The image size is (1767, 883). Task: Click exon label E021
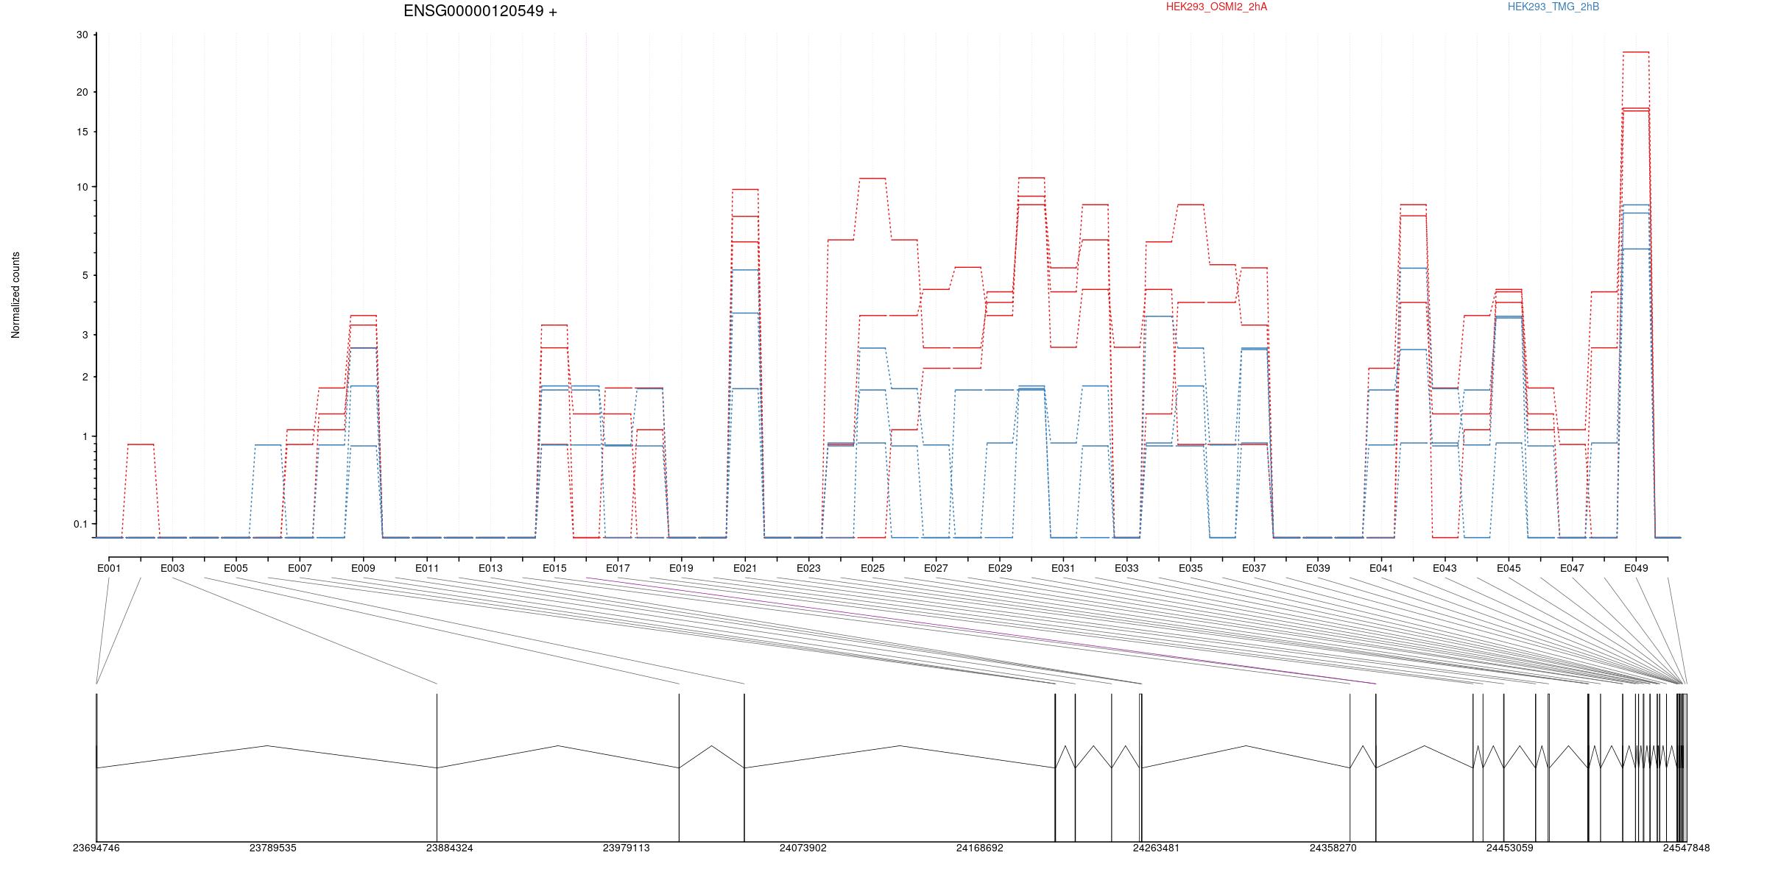pos(745,568)
